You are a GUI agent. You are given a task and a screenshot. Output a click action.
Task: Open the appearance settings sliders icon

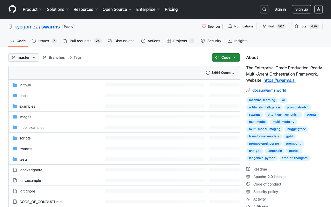(x=319, y=9)
